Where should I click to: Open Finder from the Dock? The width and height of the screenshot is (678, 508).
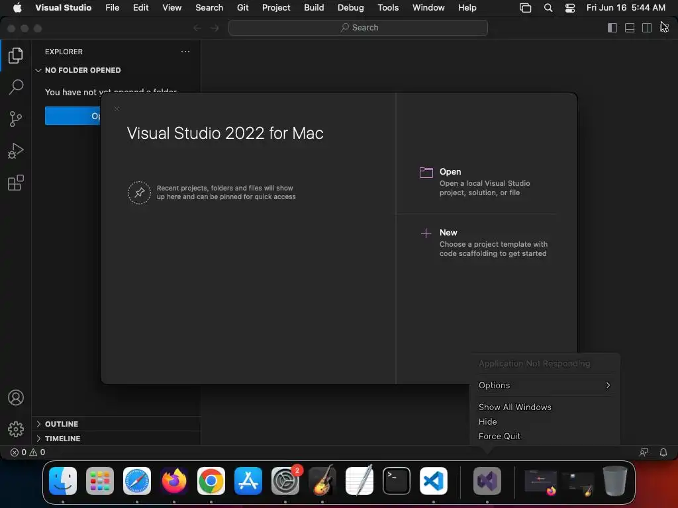tap(63, 481)
